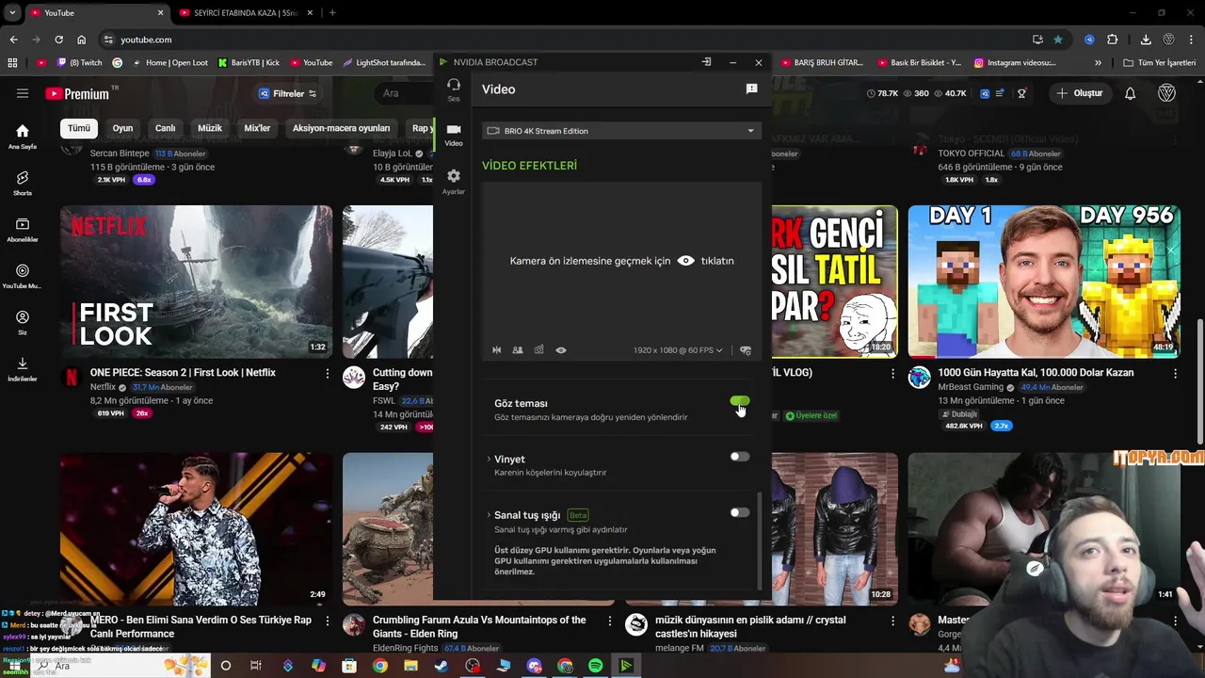This screenshot has height=678, width=1205.
Task: Open İndirilenler in YouTube sidebar
Action: (x=23, y=369)
